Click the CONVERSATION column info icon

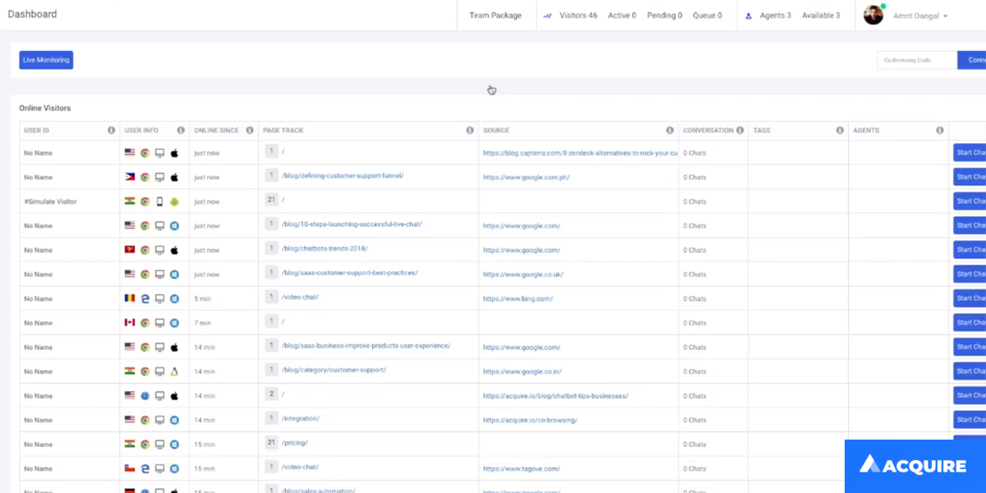coord(739,130)
